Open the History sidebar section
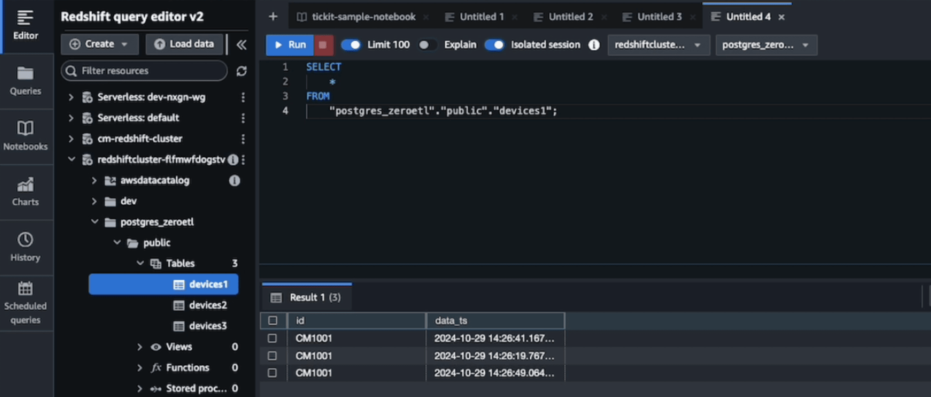Image resolution: width=931 pixels, height=397 pixels. [x=26, y=247]
